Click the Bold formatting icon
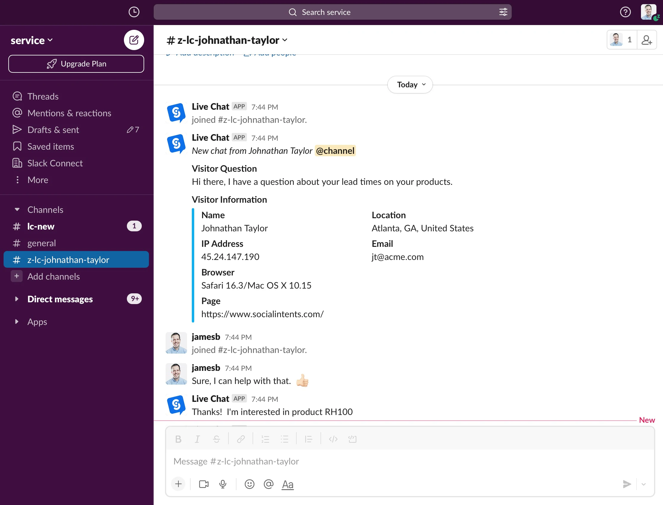The width and height of the screenshot is (663, 505). [x=179, y=439]
